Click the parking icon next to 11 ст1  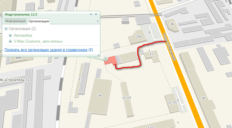pyautogui.click(x=178, y=100)
